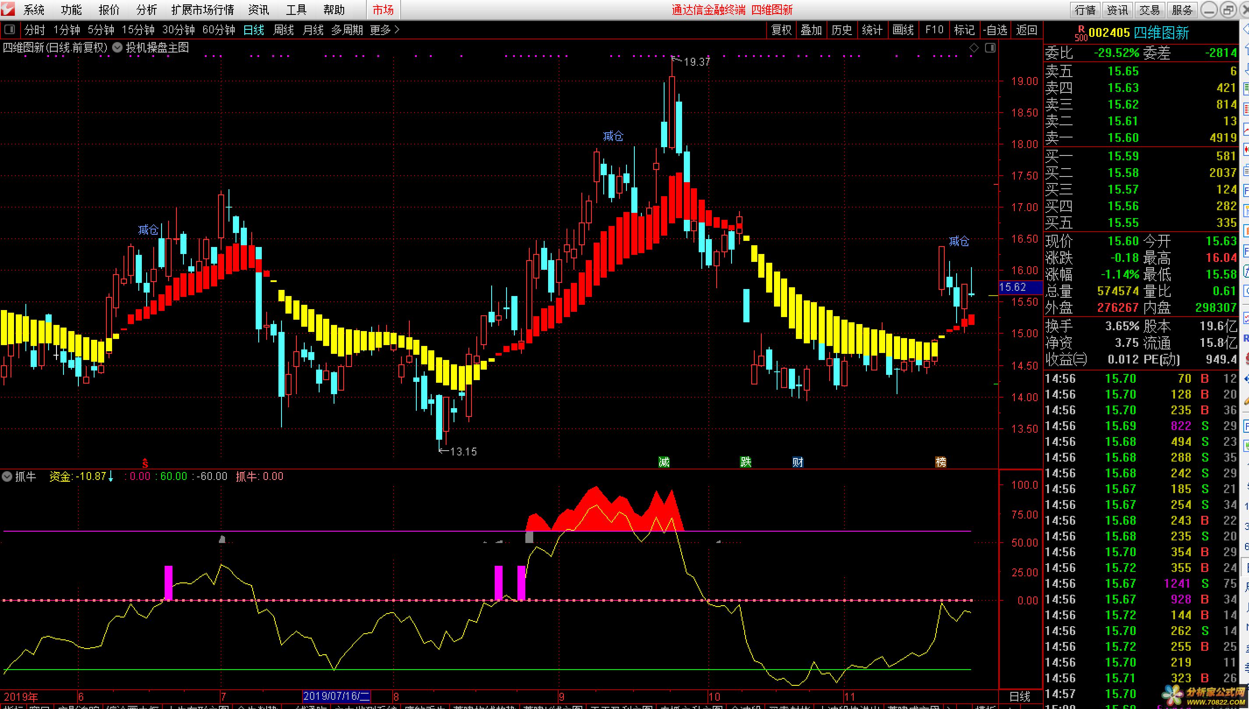Switch to 5分钟 period
The height and width of the screenshot is (709, 1249).
click(101, 30)
